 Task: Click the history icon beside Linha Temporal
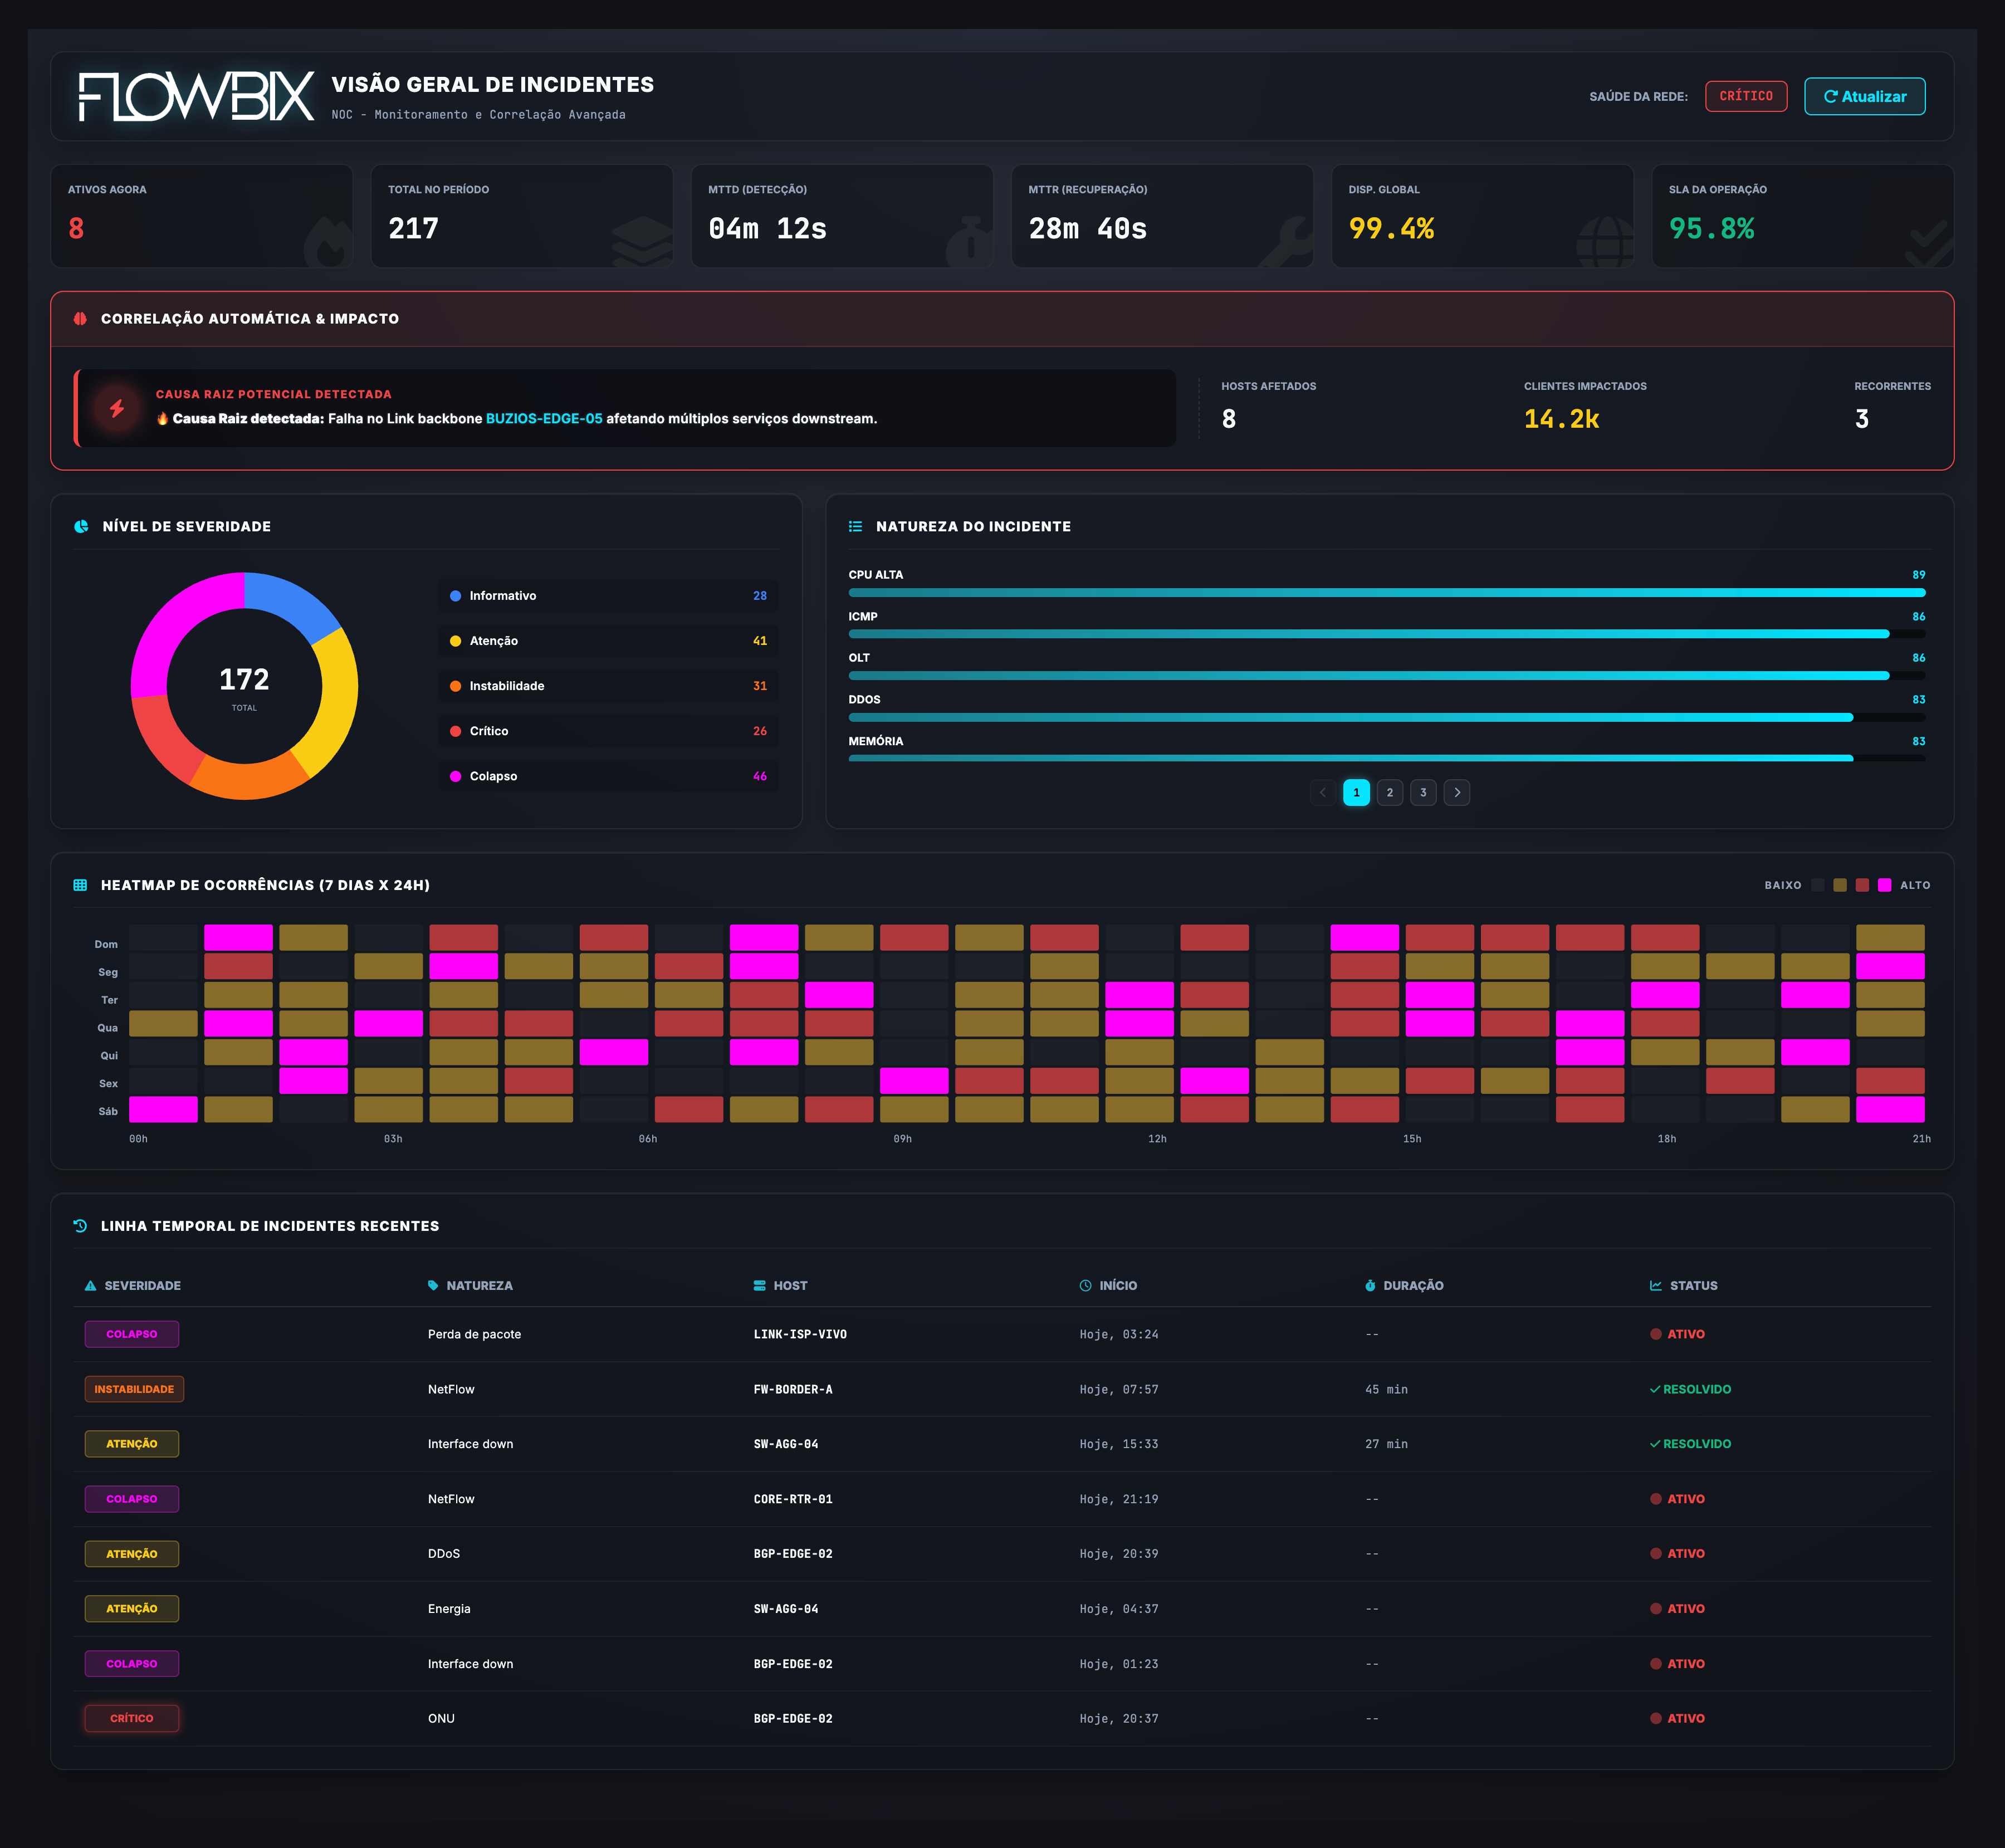80,1226
